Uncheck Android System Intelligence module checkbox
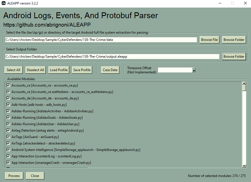Screen dimensions: 251x182 coord(8,150)
